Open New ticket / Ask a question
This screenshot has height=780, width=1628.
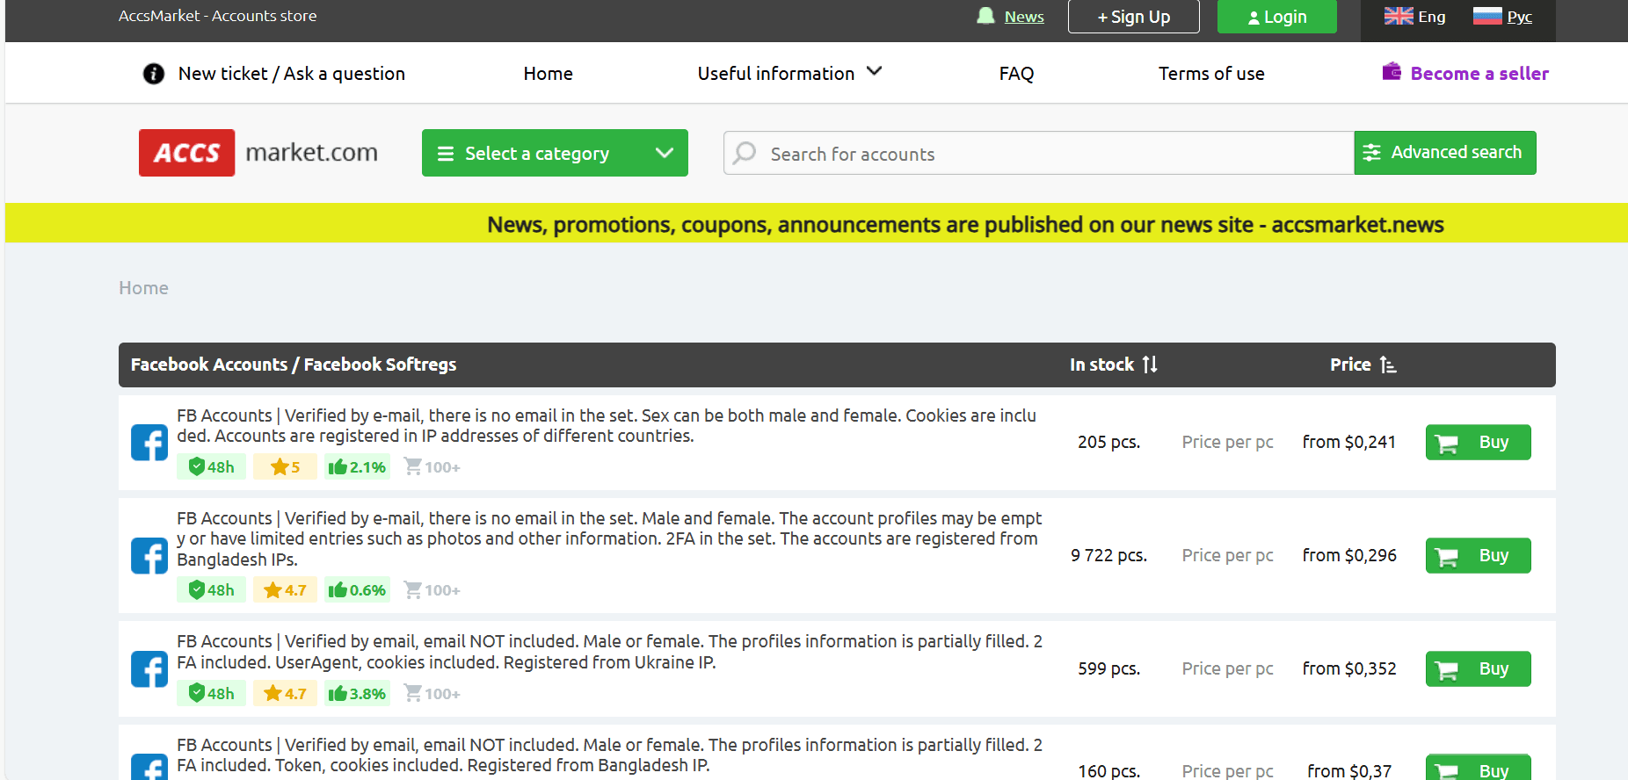point(291,74)
